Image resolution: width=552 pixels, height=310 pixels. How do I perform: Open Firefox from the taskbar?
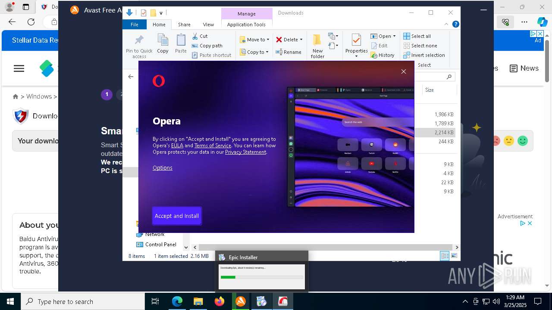220,301
